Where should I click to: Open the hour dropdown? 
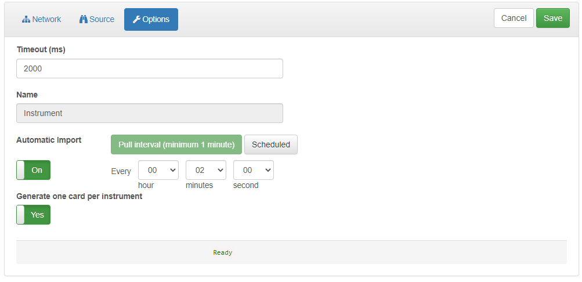(158, 170)
